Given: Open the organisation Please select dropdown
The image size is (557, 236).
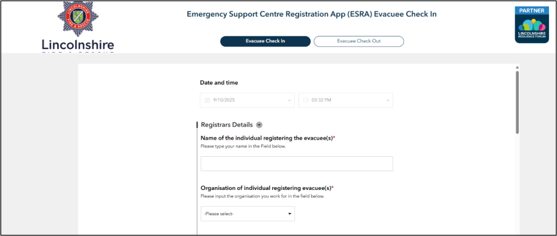Looking at the screenshot, I should (x=247, y=214).
